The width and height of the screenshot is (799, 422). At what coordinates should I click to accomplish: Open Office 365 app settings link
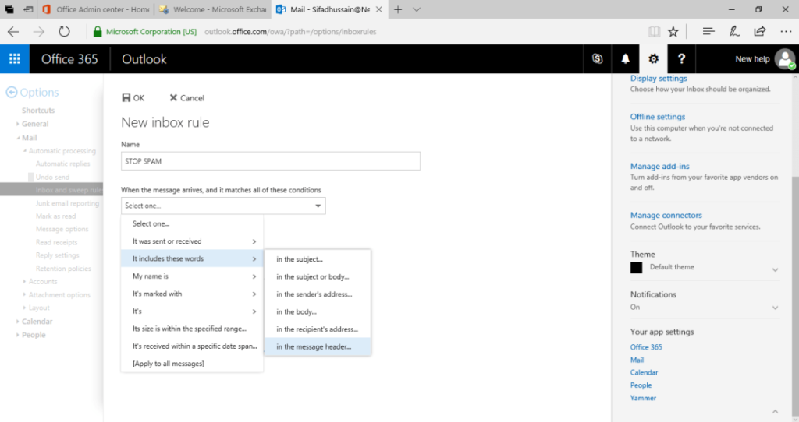click(646, 347)
